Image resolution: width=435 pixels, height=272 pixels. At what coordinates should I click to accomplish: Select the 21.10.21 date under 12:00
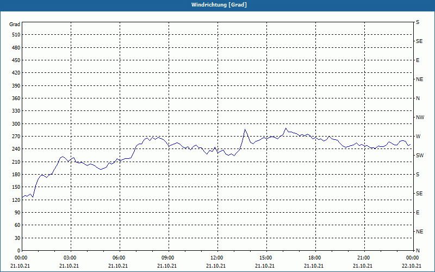point(215,266)
